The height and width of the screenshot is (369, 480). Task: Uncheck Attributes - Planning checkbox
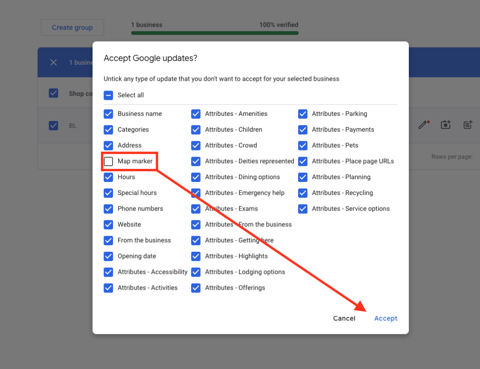click(303, 177)
